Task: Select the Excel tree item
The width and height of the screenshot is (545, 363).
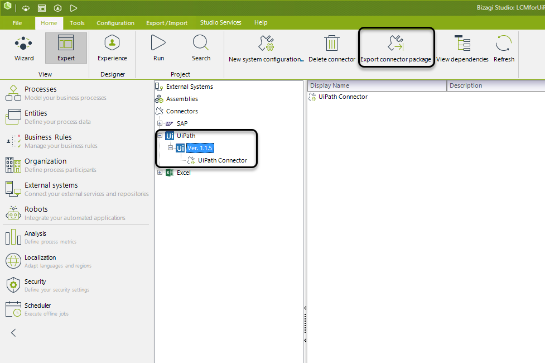Action: (184, 173)
